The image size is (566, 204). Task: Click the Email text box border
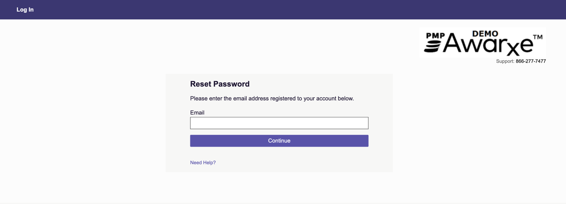[x=279, y=117]
